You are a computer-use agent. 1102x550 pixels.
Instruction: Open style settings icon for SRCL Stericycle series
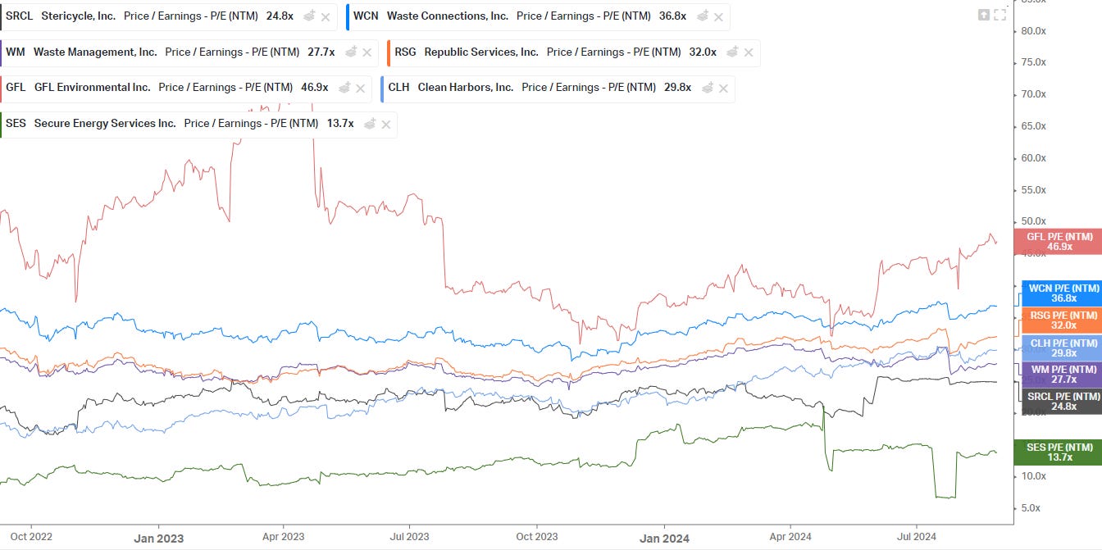click(309, 16)
